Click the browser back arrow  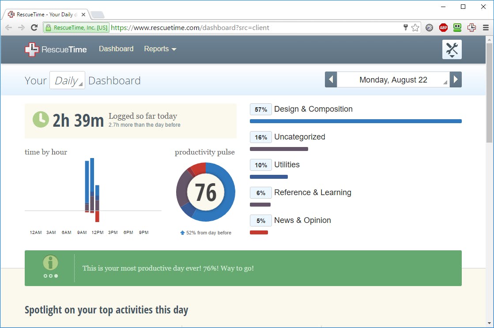pyautogui.click(x=9, y=28)
